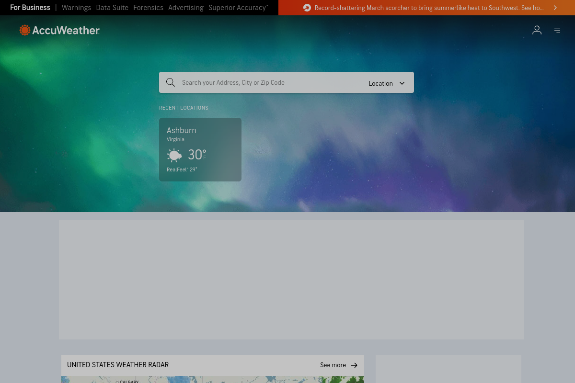The height and width of the screenshot is (383, 575).
Task: Click the arrow icon next to See more
Action: [354, 365]
